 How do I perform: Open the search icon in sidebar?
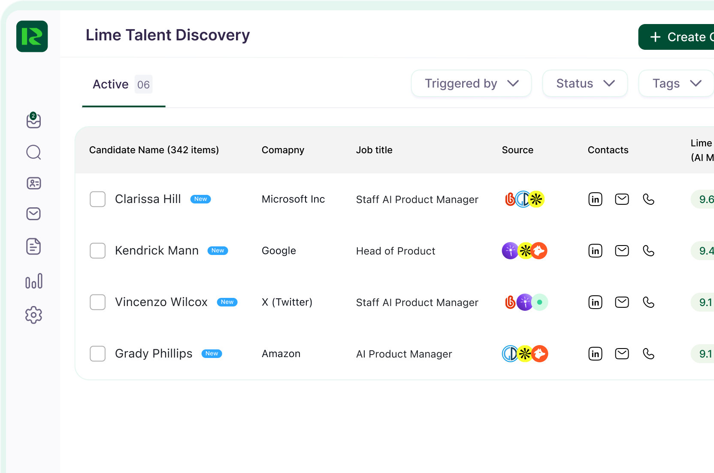(x=33, y=152)
